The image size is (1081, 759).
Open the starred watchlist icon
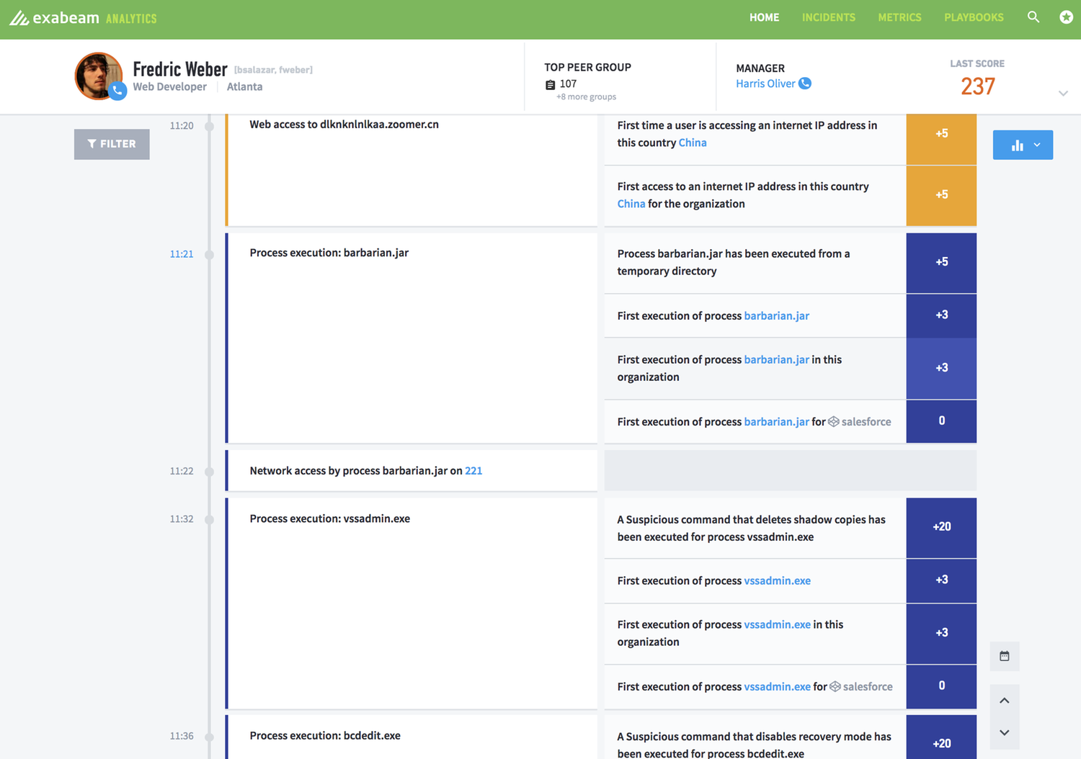click(x=1066, y=17)
